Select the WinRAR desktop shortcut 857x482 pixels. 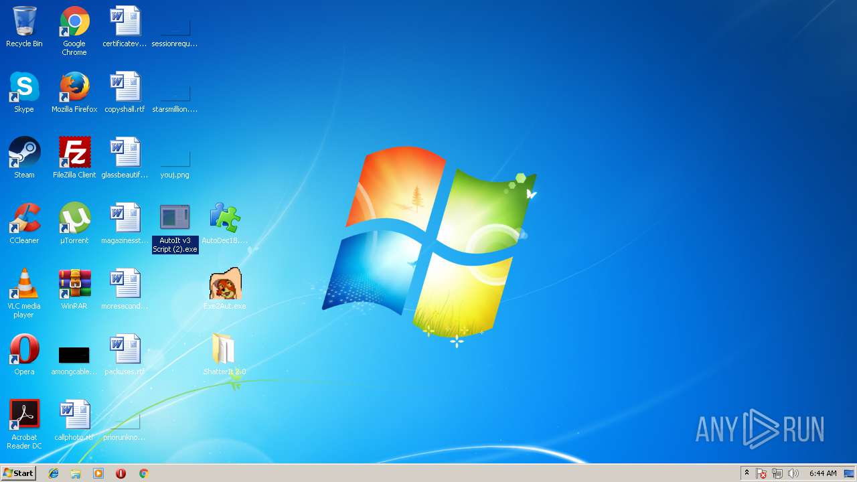[x=74, y=289]
